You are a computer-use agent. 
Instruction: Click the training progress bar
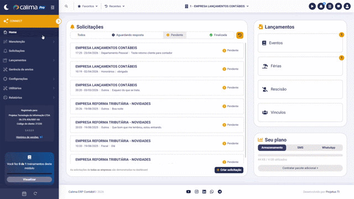(29, 174)
